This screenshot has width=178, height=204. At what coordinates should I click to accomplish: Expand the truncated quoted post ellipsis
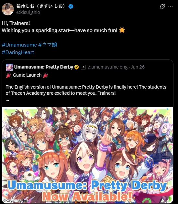coord(7,100)
